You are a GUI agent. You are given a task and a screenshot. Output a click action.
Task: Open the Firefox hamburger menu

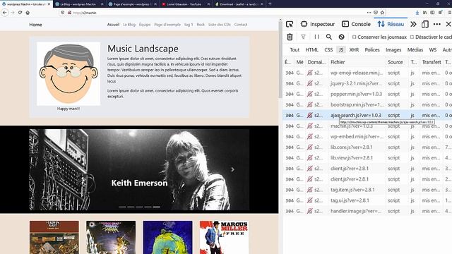click(x=449, y=13)
